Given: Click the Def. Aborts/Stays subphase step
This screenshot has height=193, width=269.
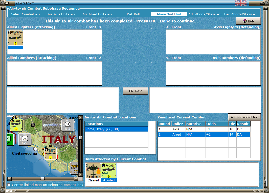Looking at the screenshot, I should click(241, 14).
